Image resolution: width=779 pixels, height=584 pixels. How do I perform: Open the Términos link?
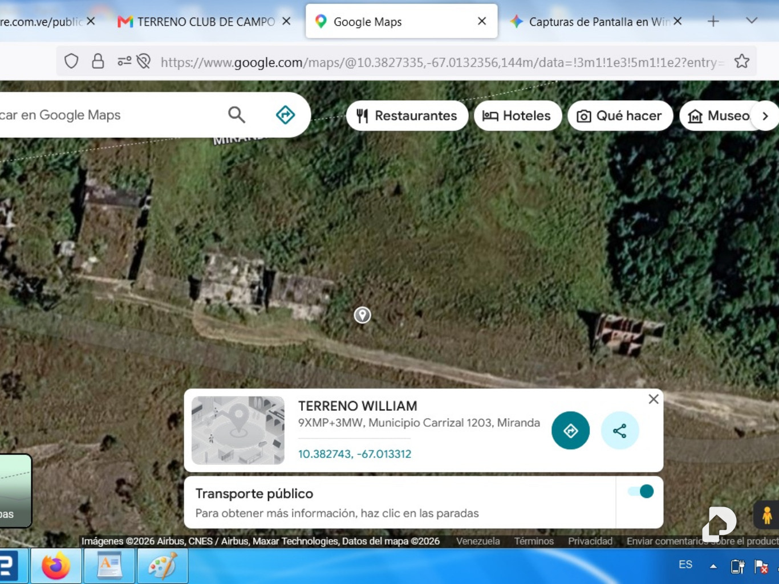coord(534,541)
